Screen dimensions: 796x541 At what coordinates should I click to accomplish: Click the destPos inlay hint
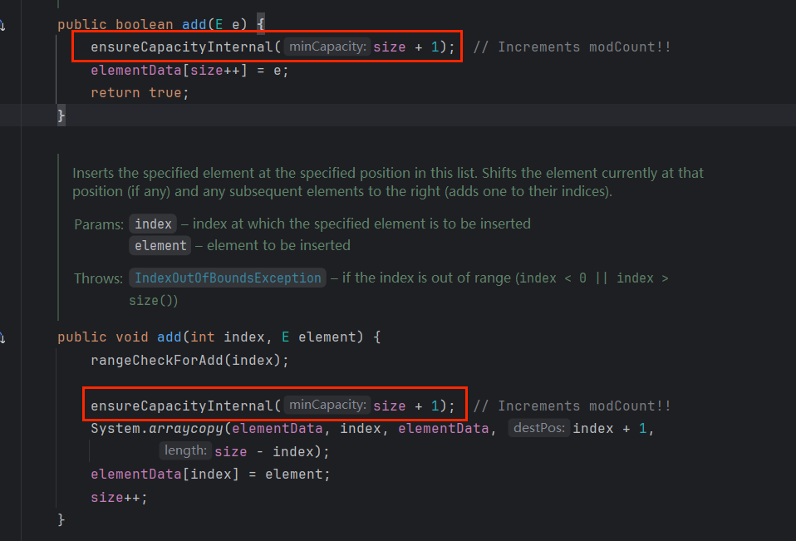point(538,428)
